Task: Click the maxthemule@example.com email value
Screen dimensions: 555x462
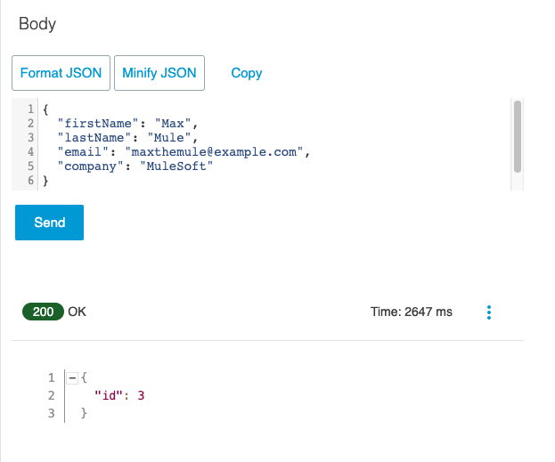Action: pyautogui.click(x=216, y=151)
